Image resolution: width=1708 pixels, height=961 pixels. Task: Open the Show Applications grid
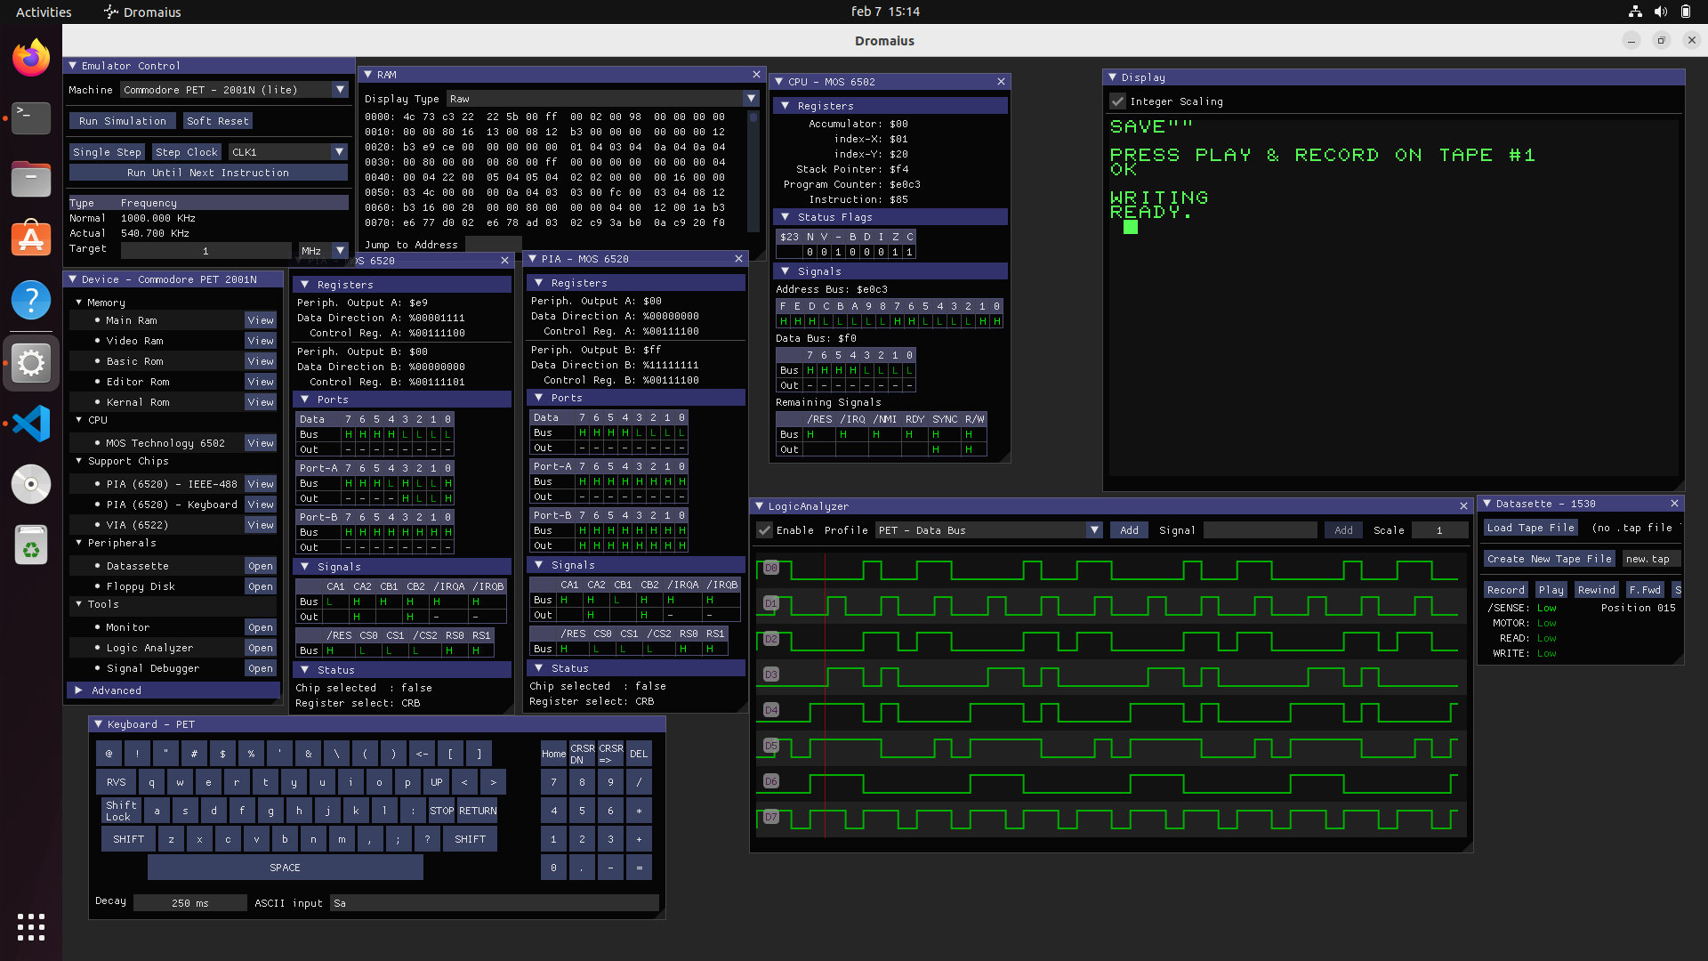pyautogui.click(x=31, y=926)
